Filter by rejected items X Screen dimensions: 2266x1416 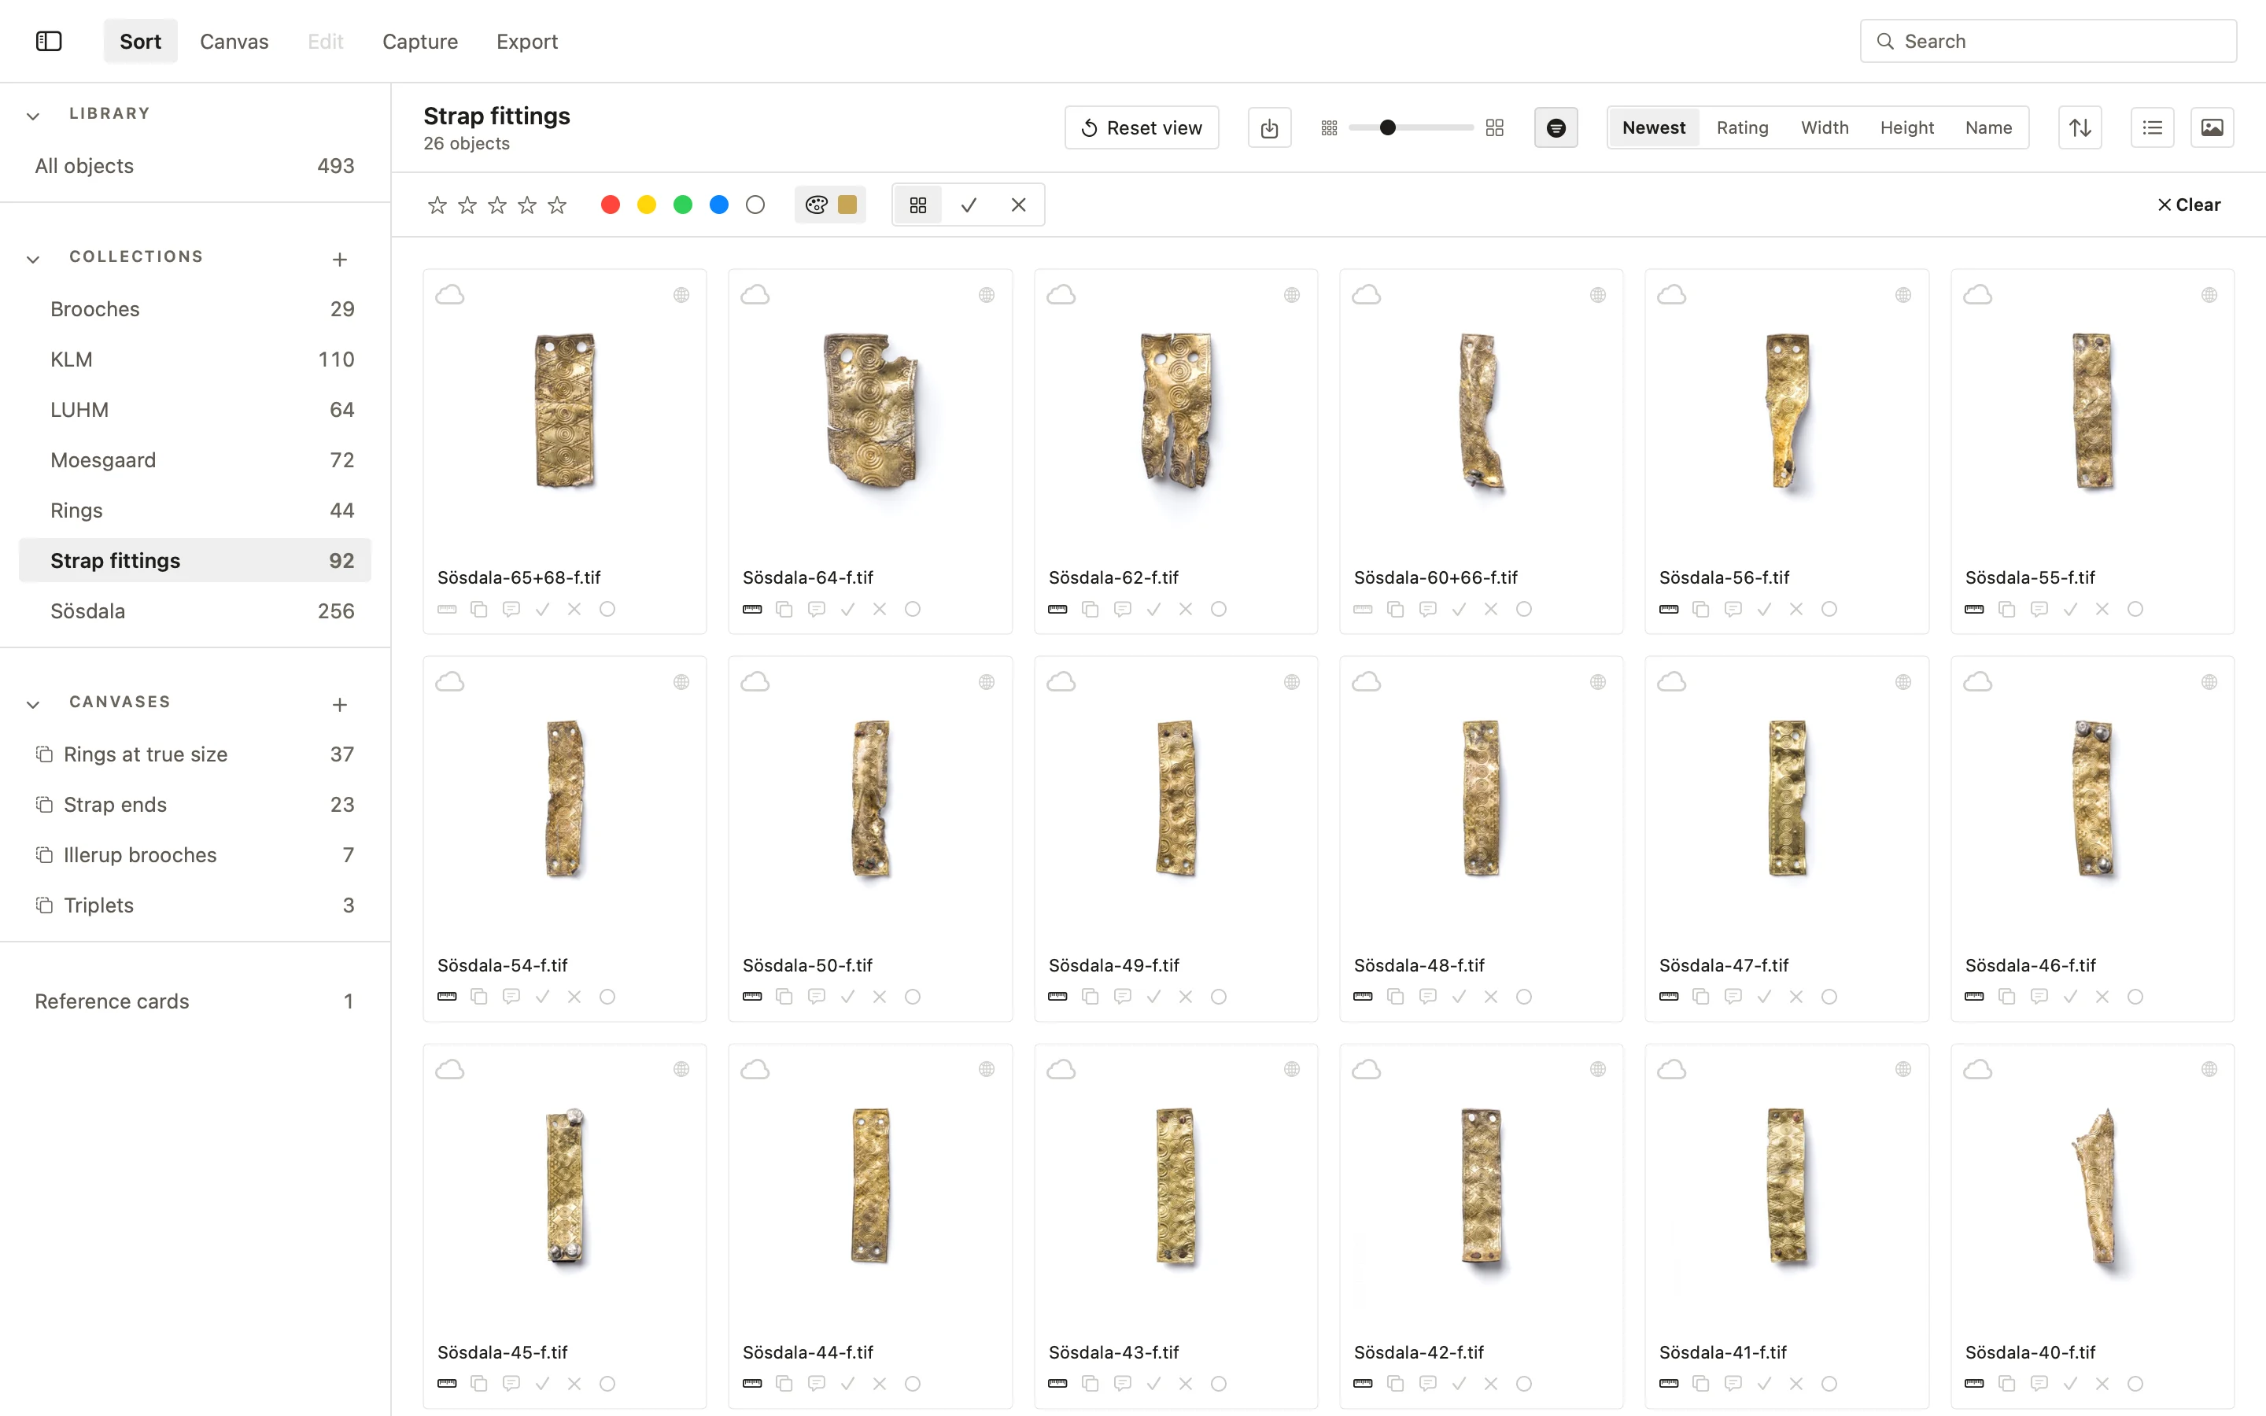pos(1019,205)
